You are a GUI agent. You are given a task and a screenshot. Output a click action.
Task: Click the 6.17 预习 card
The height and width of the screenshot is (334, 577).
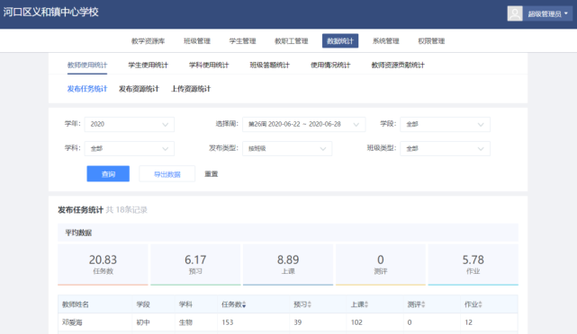pos(195,264)
